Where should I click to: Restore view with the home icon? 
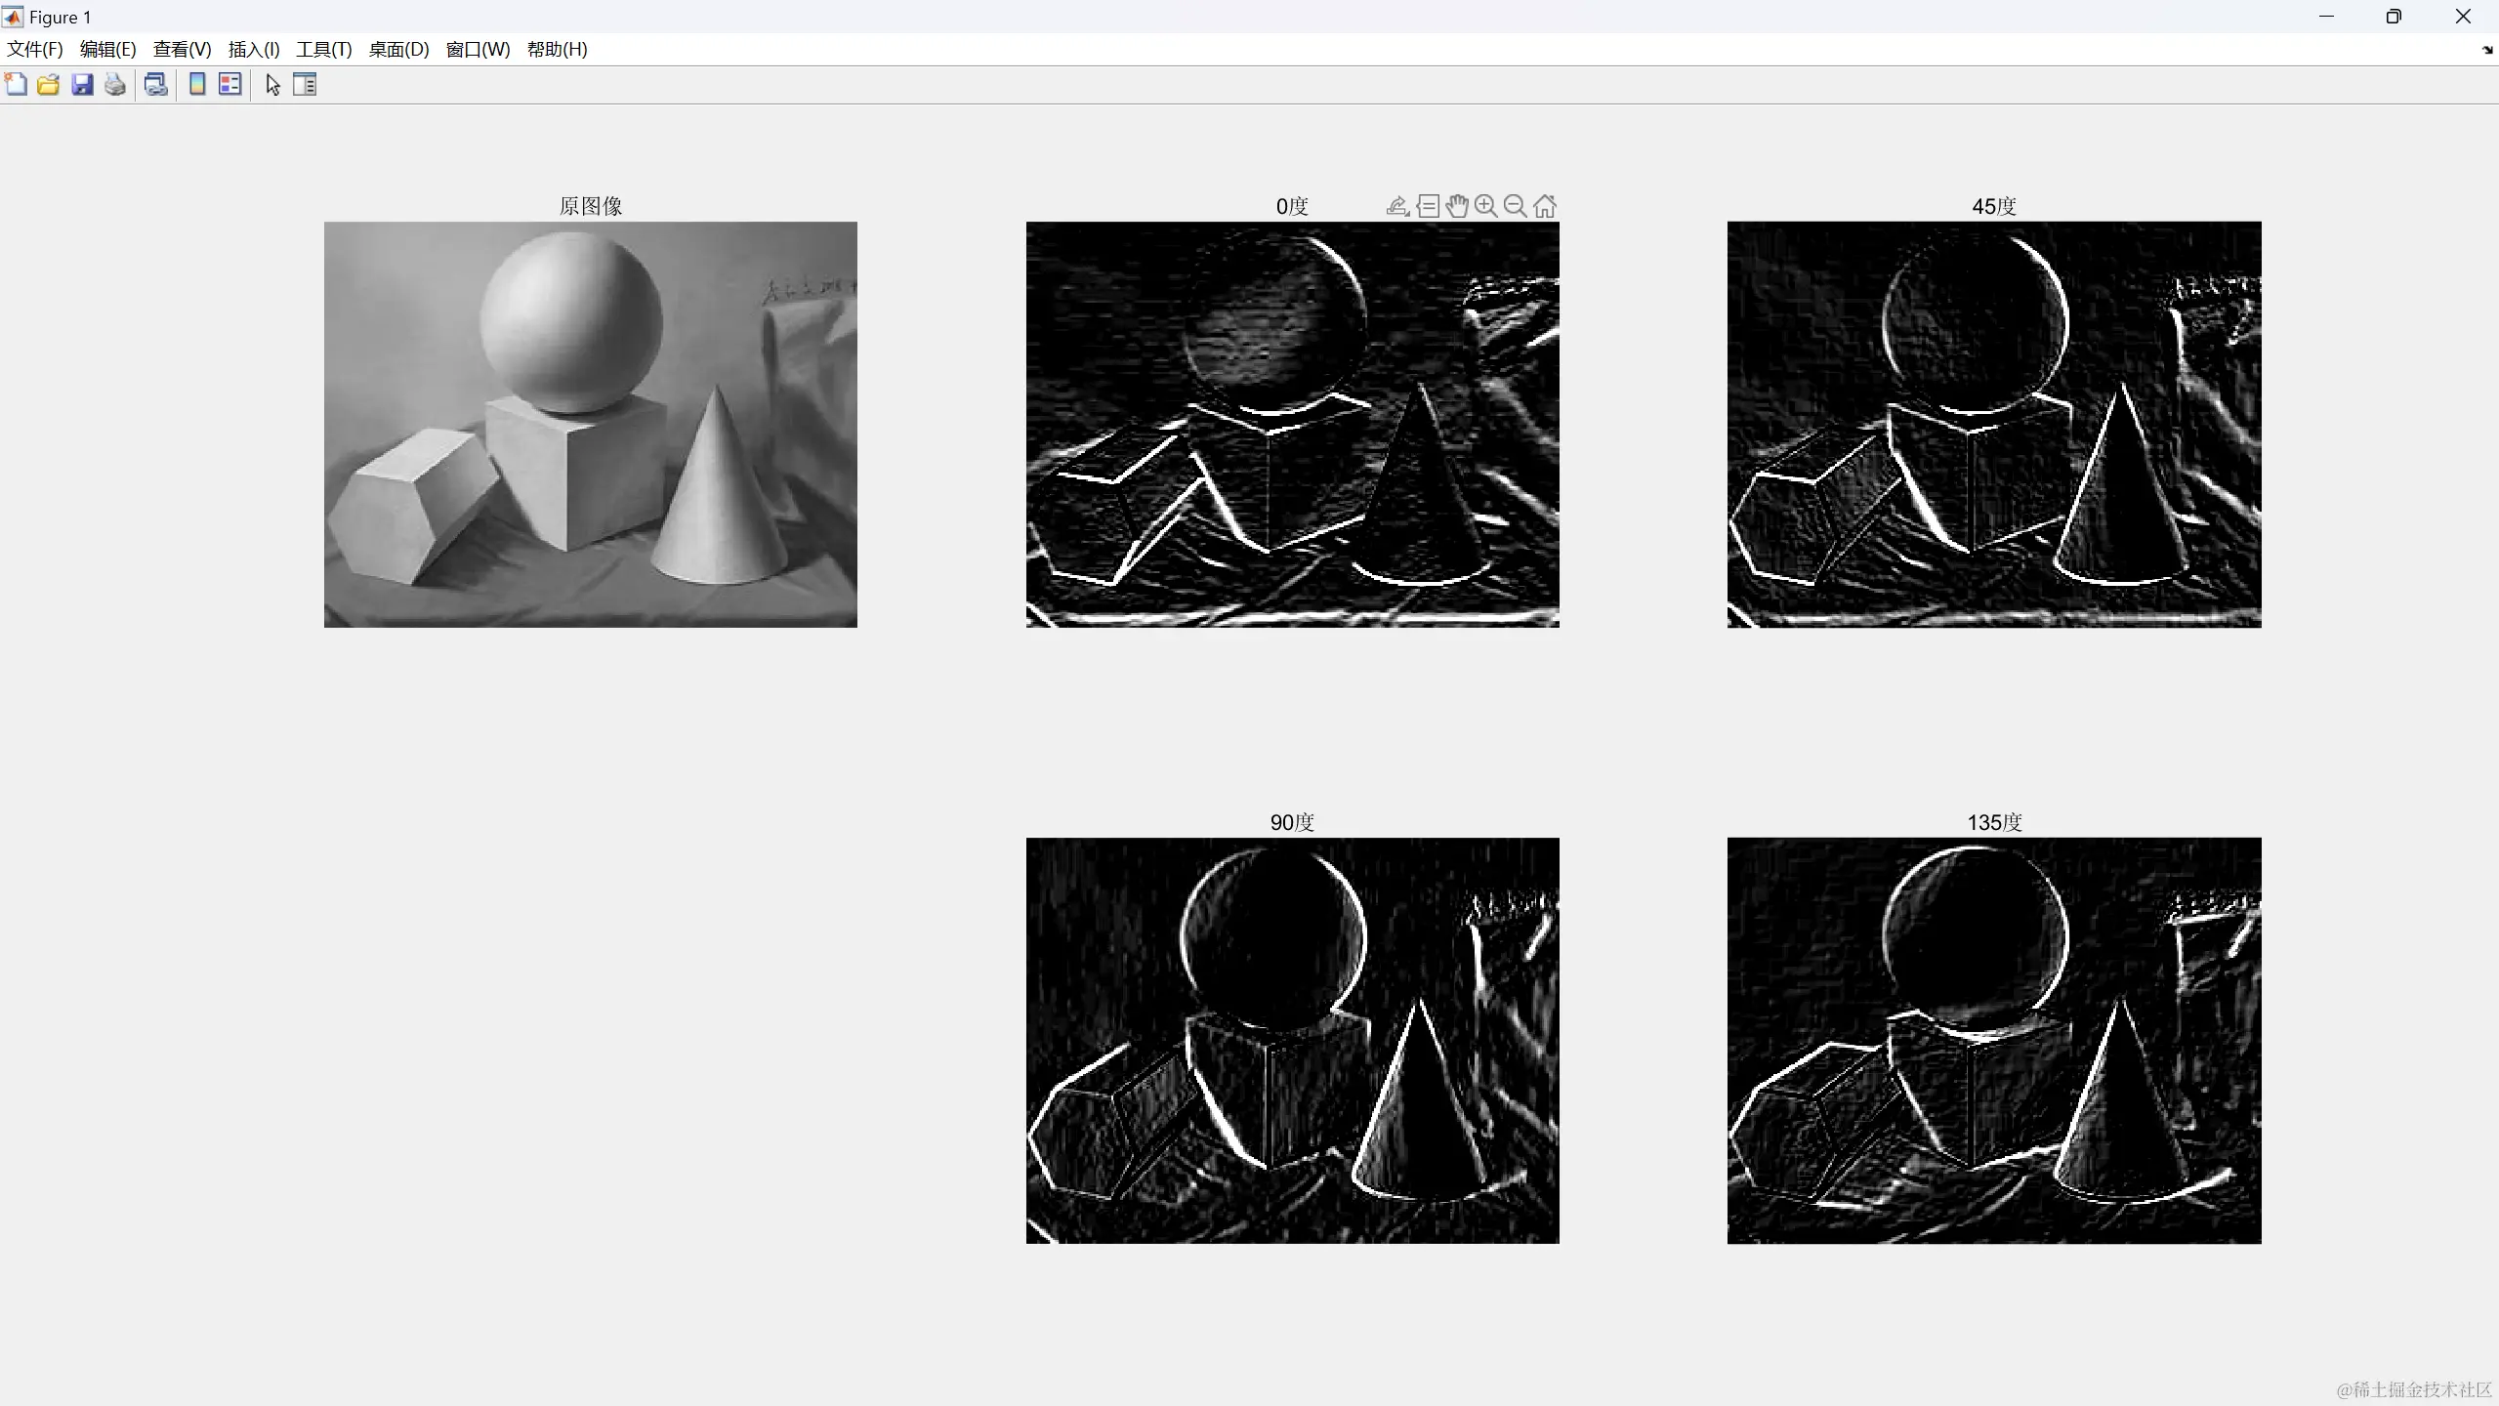point(1545,206)
